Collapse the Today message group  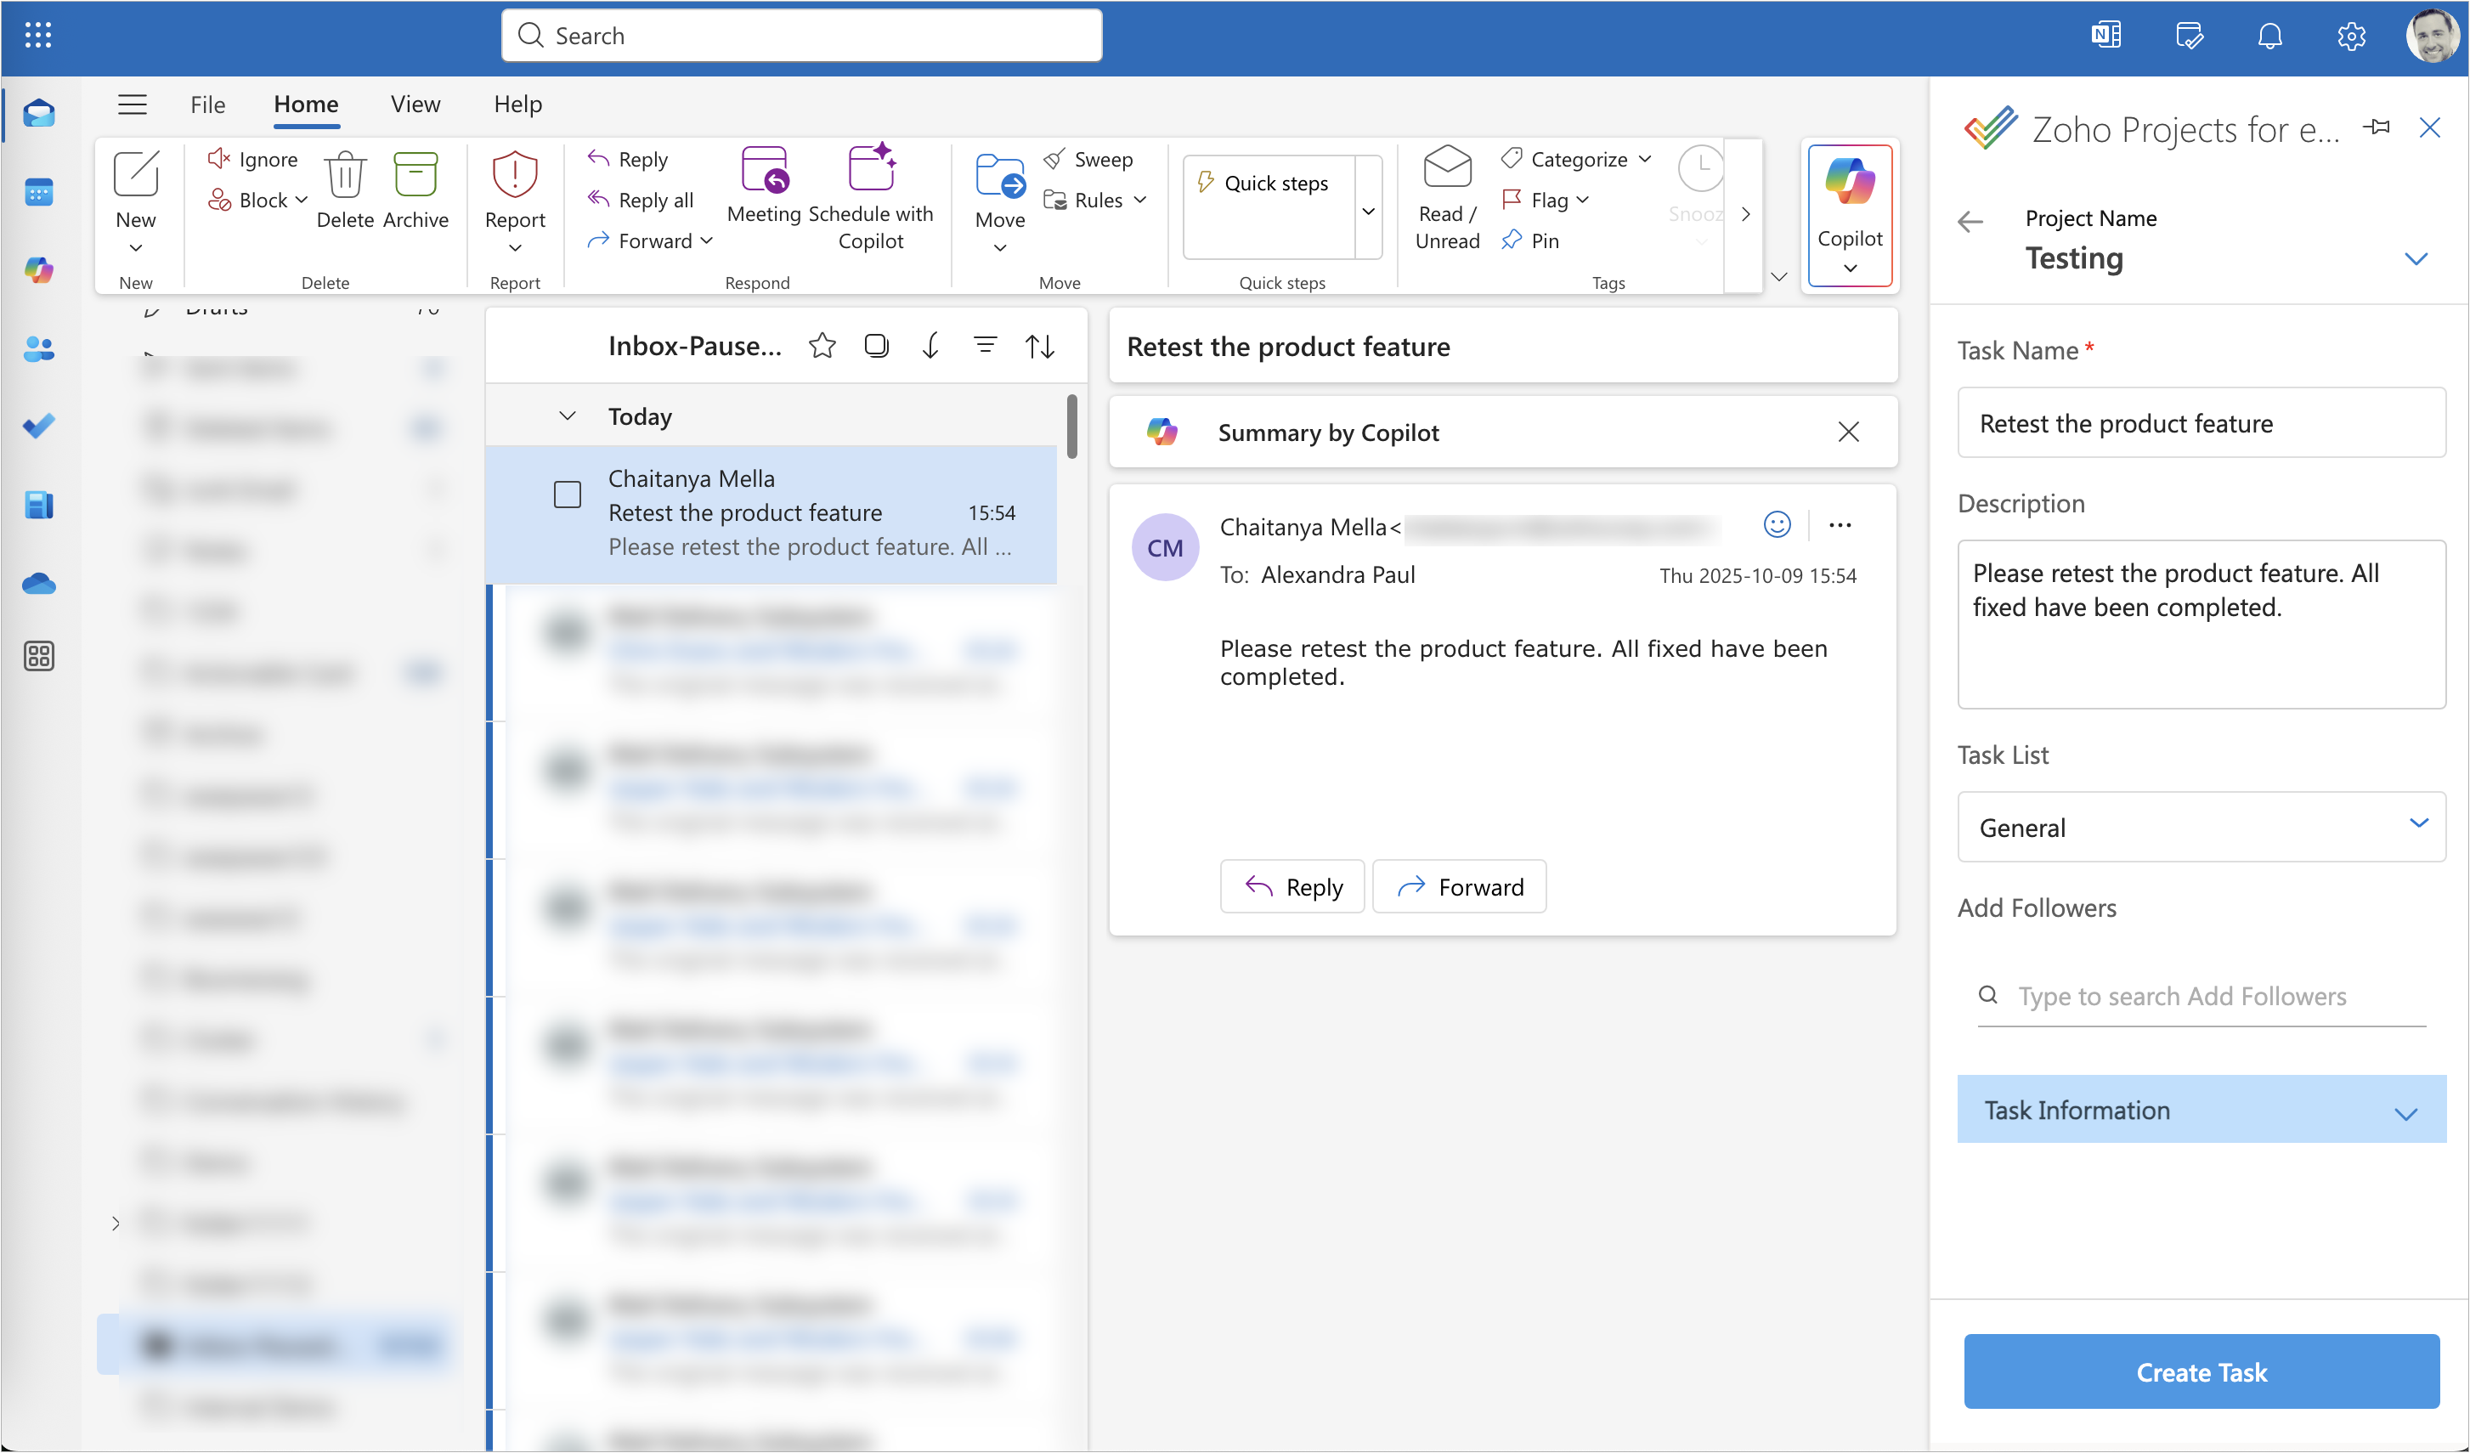pos(568,416)
